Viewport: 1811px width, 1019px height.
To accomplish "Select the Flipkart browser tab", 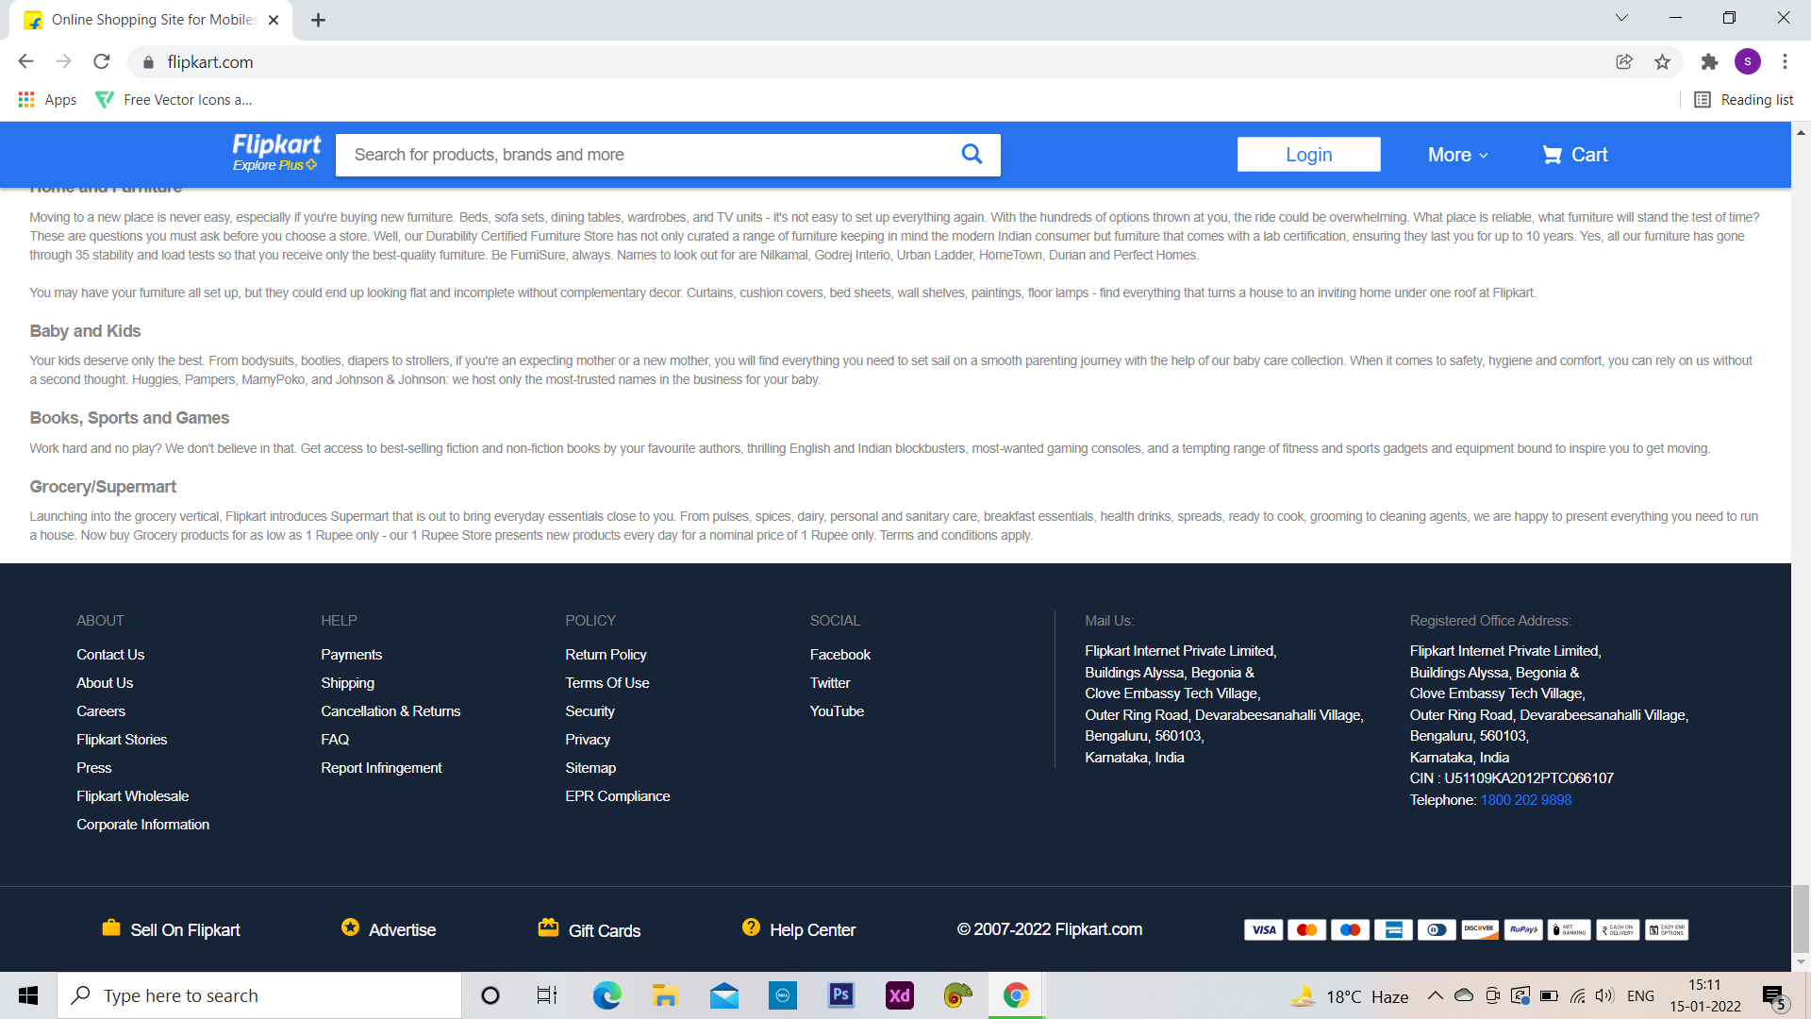I will click(151, 20).
